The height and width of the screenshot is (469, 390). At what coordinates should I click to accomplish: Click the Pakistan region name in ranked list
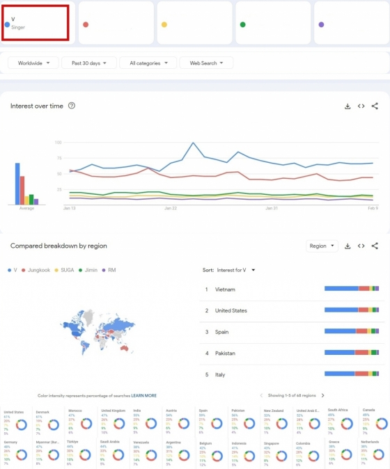click(225, 353)
